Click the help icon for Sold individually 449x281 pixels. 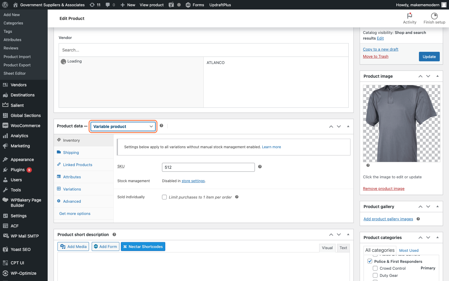click(237, 197)
